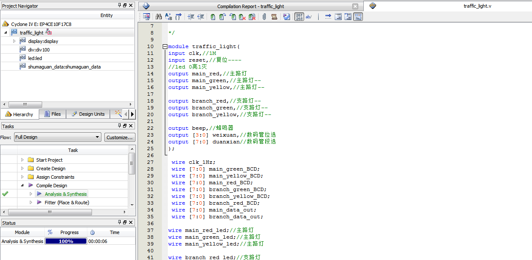532x260 pixels.
Task: Expand the Fitter (Place & Route) task
Action: click(31, 203)
